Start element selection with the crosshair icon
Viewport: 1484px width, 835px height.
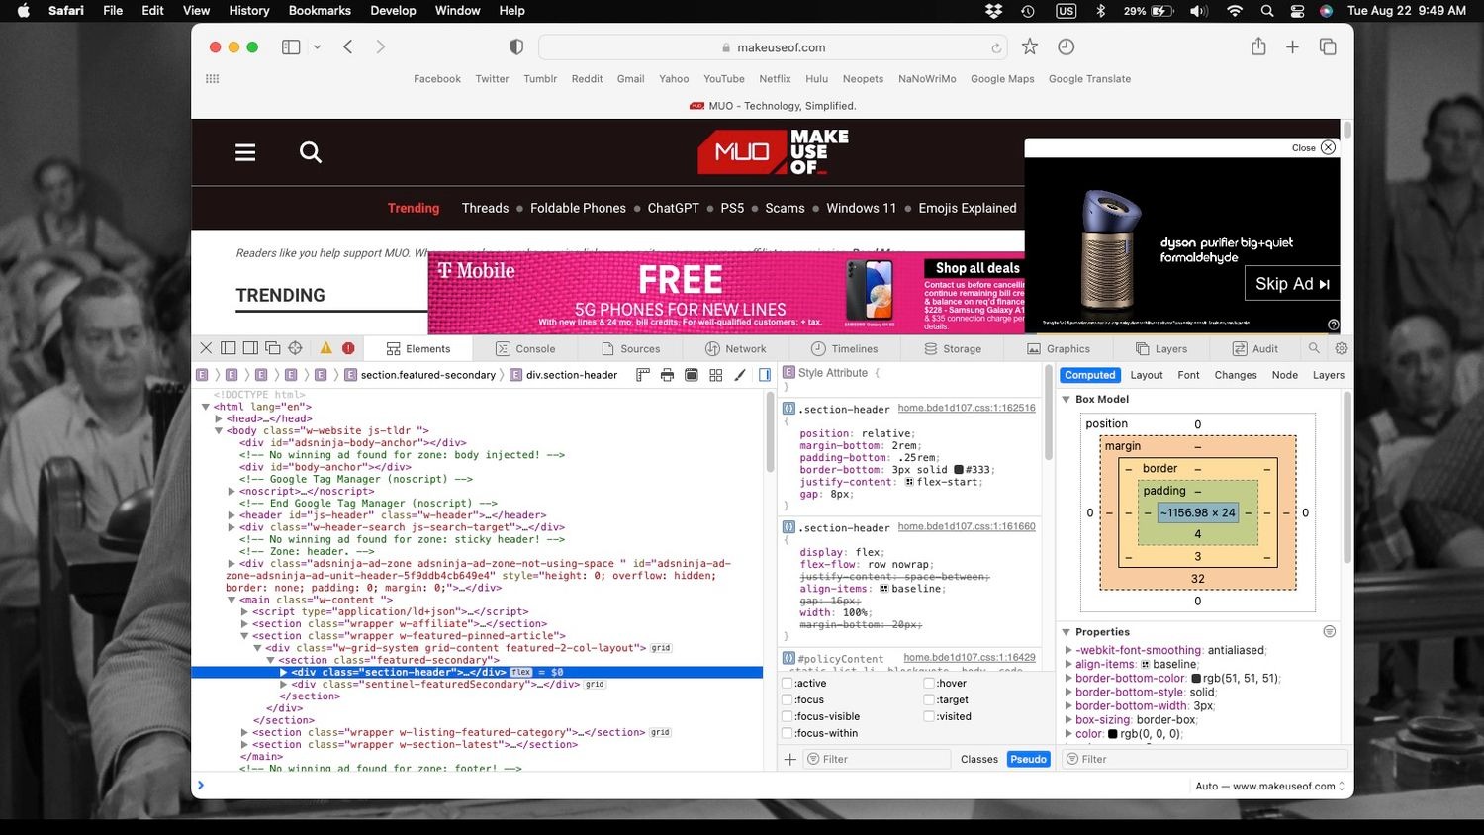pos(295,348)
